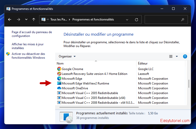Open help with the blue question mark
This screenshot has width=196, height=129.
185,56
